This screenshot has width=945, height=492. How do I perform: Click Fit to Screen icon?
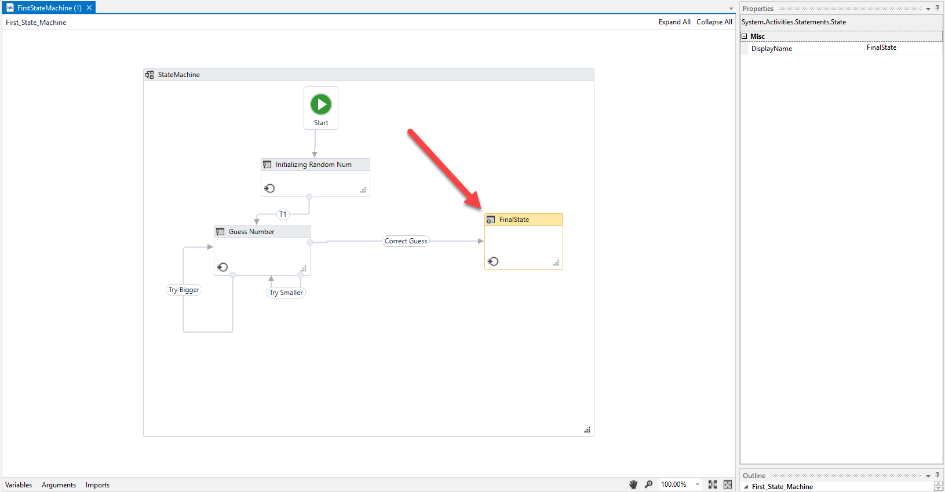713,484
